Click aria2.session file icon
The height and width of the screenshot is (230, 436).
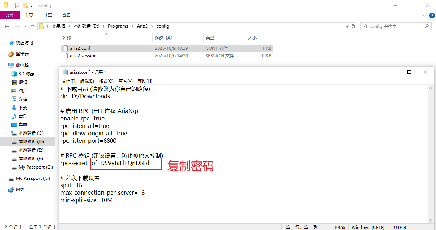coord(65,55)
